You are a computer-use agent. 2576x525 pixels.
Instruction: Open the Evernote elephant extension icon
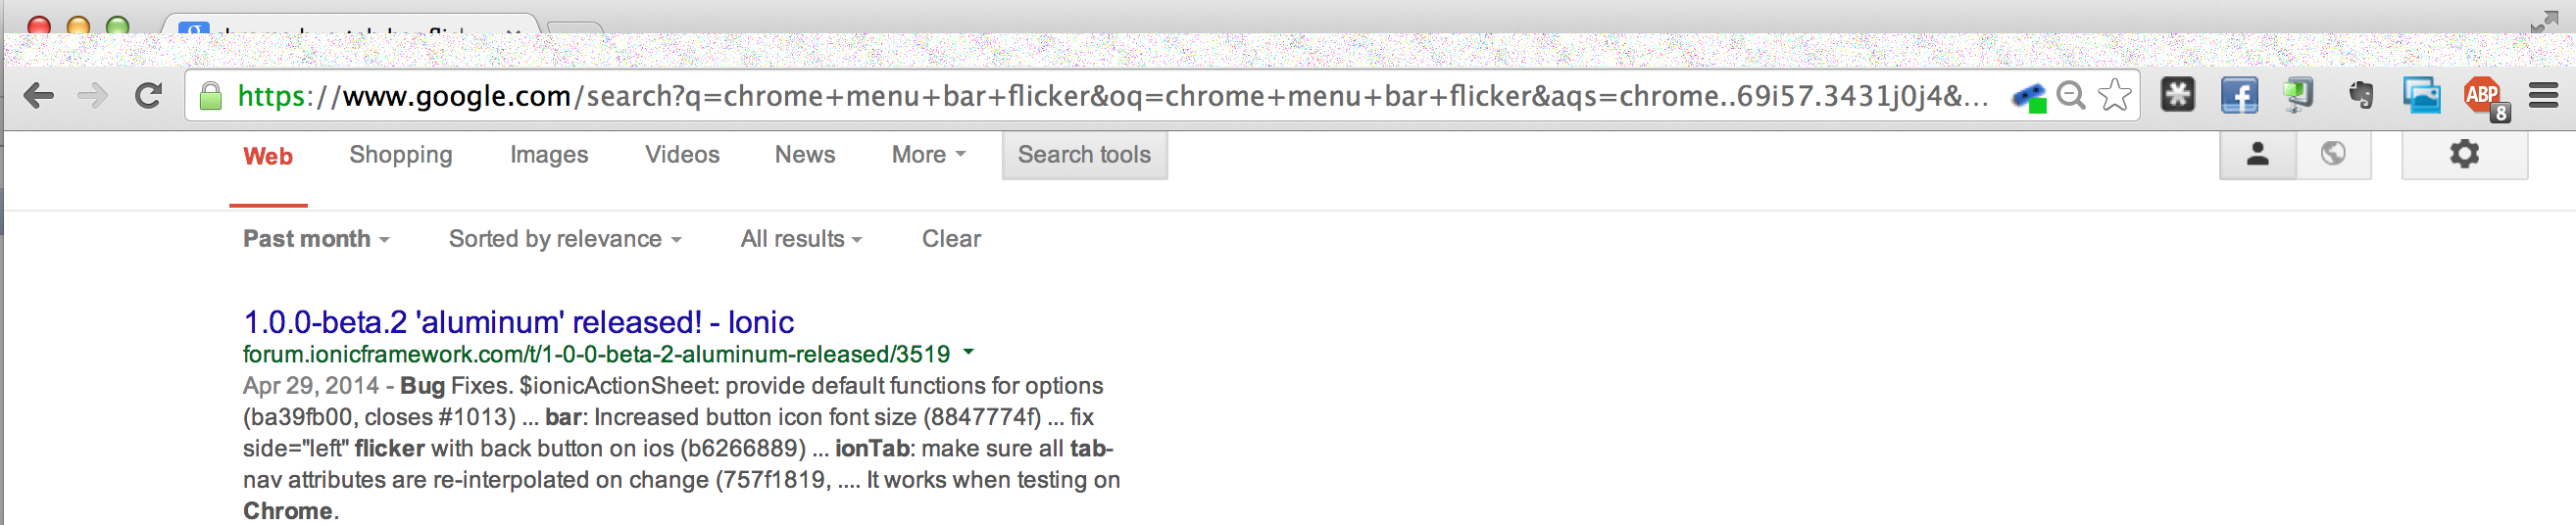2361,96
